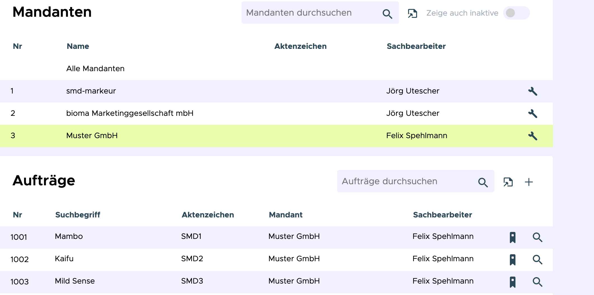Click the wrench icon for smd-markeur
Viewport: 594px width, 295px height.
pos(533,91)
